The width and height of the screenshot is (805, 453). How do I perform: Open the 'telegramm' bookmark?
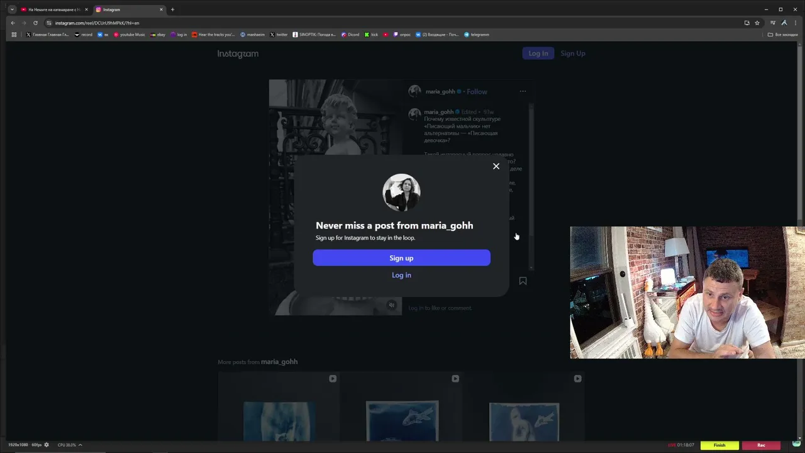477,35
